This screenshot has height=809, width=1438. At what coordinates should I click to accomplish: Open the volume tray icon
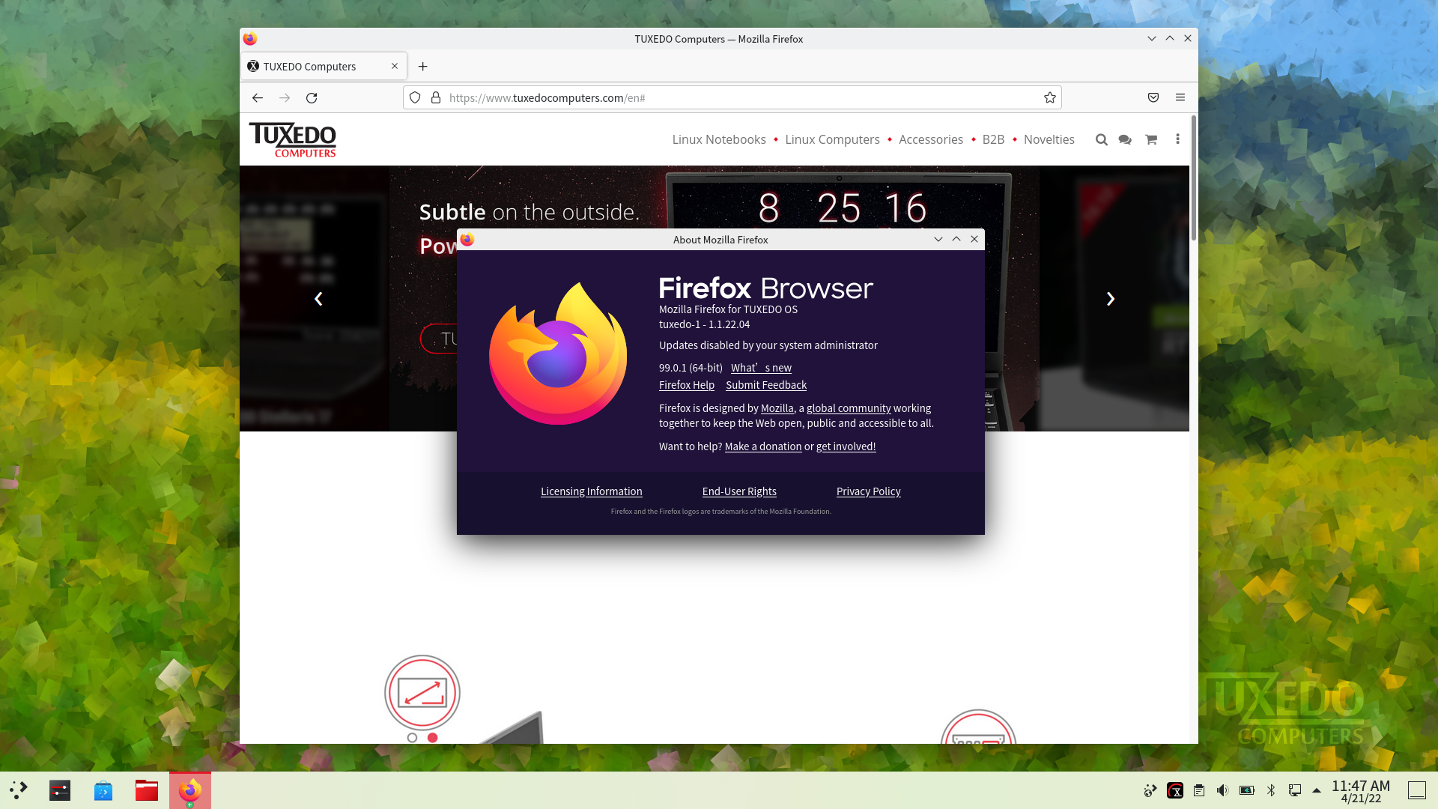[x=1222, y=790]
